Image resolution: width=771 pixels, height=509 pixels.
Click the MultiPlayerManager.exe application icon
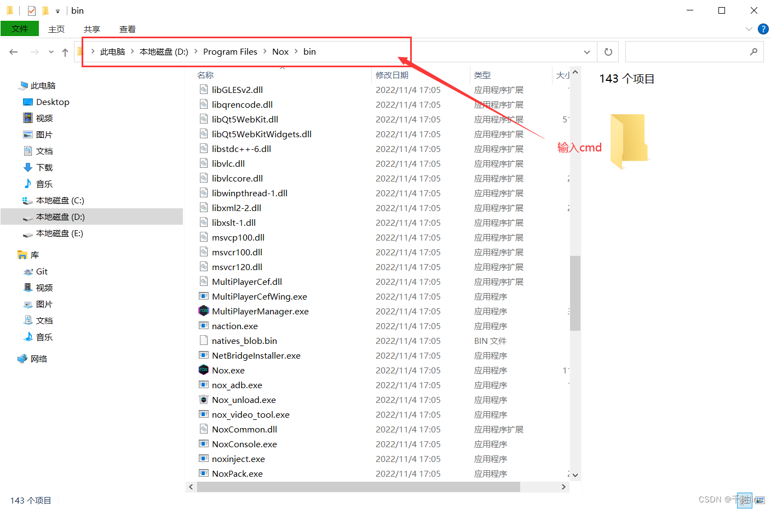pyautogui.click(x=204, y=311)
